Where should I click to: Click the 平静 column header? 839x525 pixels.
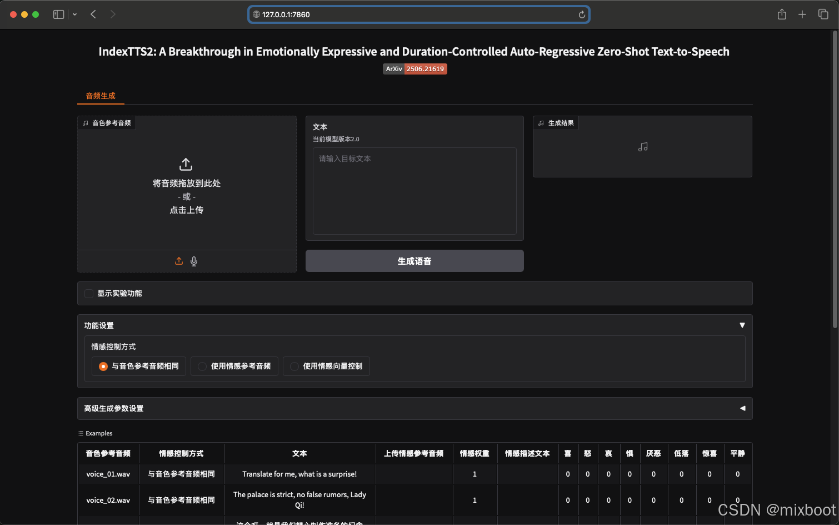click(x=738, y=453)
